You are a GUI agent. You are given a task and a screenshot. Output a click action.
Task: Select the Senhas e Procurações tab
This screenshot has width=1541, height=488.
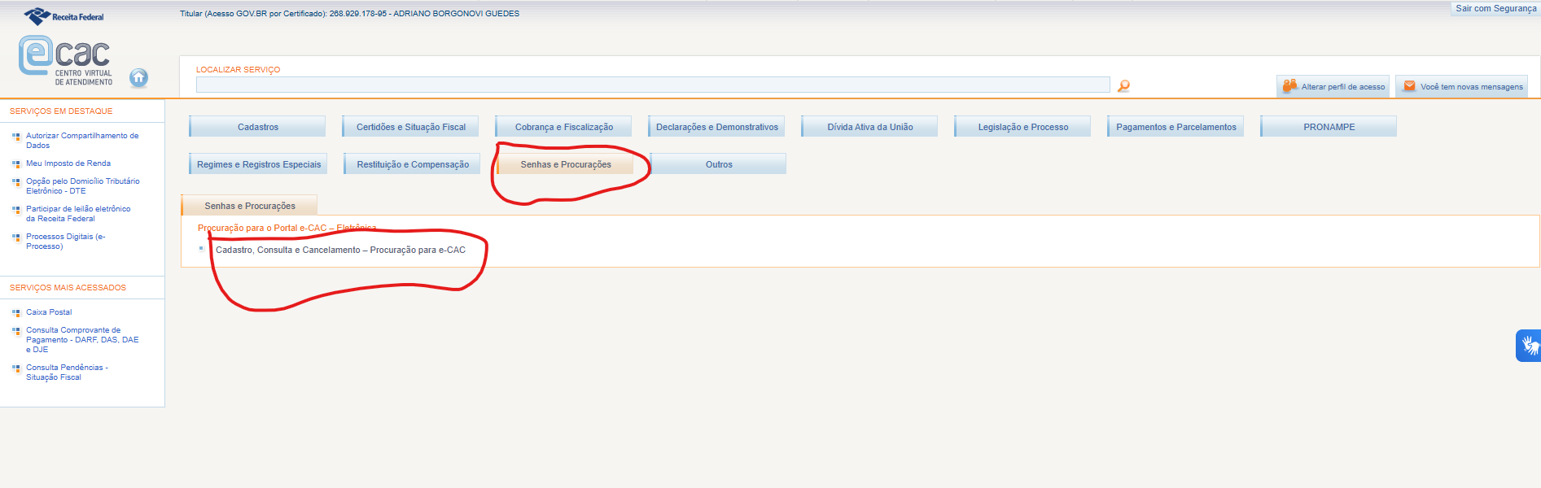coord(249,206)
